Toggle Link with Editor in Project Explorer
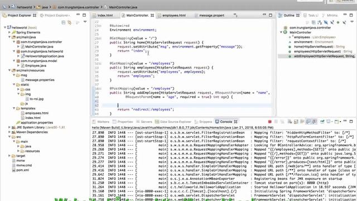Screen dimensions: 357x201 (x=70, y=22)
